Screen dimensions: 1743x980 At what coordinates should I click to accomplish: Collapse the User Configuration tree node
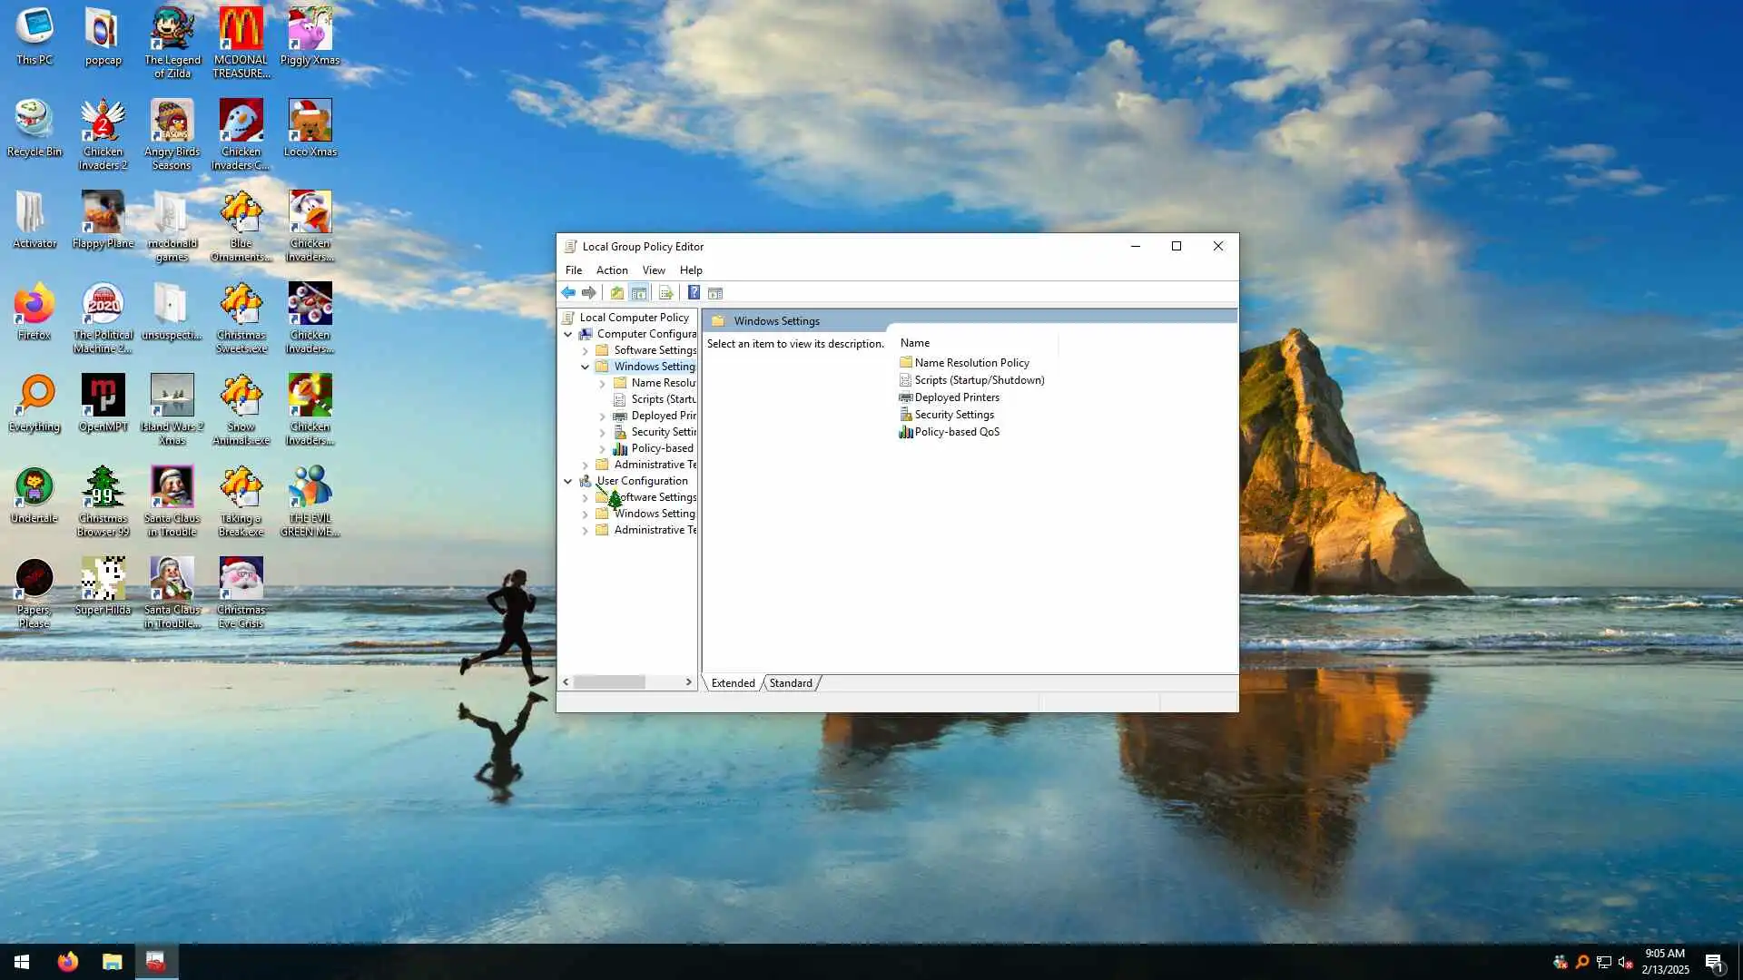point(568,481)
